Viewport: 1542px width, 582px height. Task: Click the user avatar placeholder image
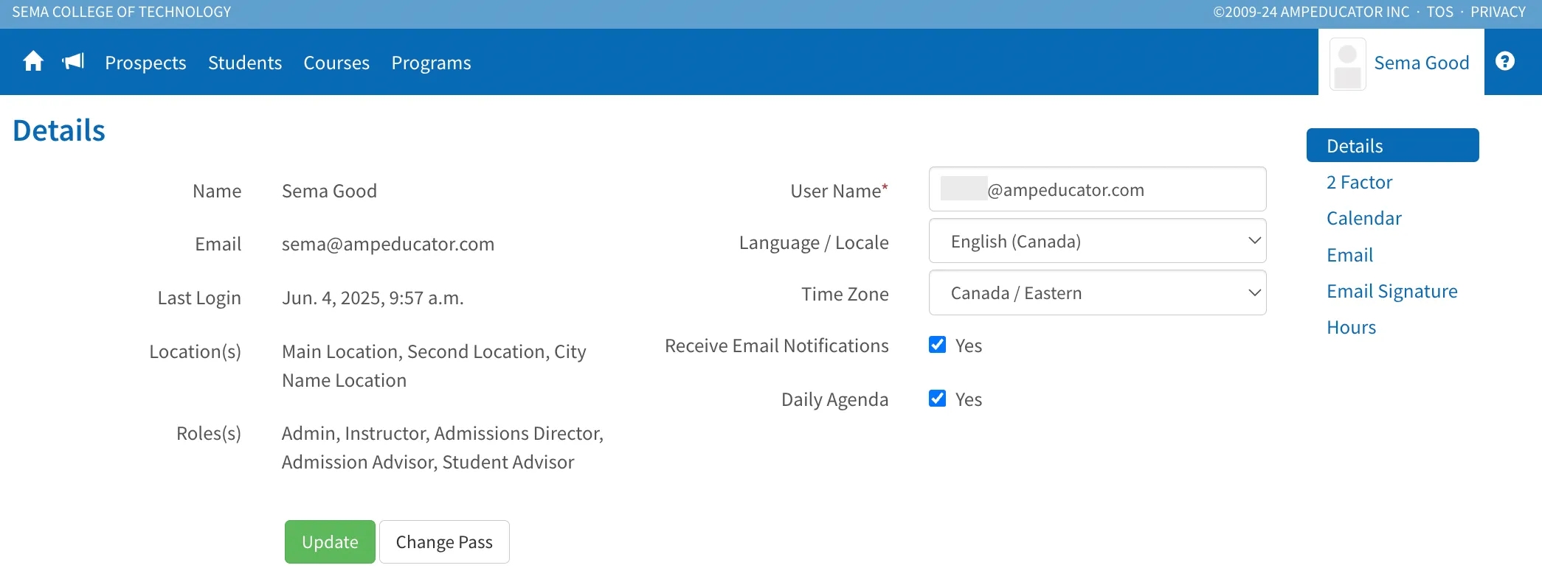pos(1347,64)
